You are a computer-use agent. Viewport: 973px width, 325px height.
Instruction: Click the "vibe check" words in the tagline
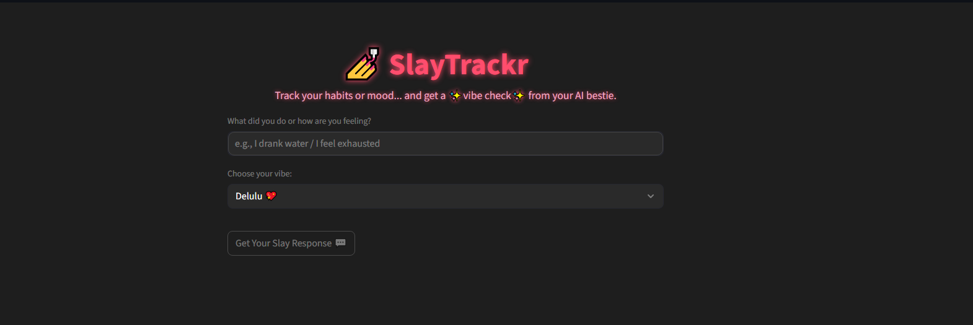coord(487,95)
